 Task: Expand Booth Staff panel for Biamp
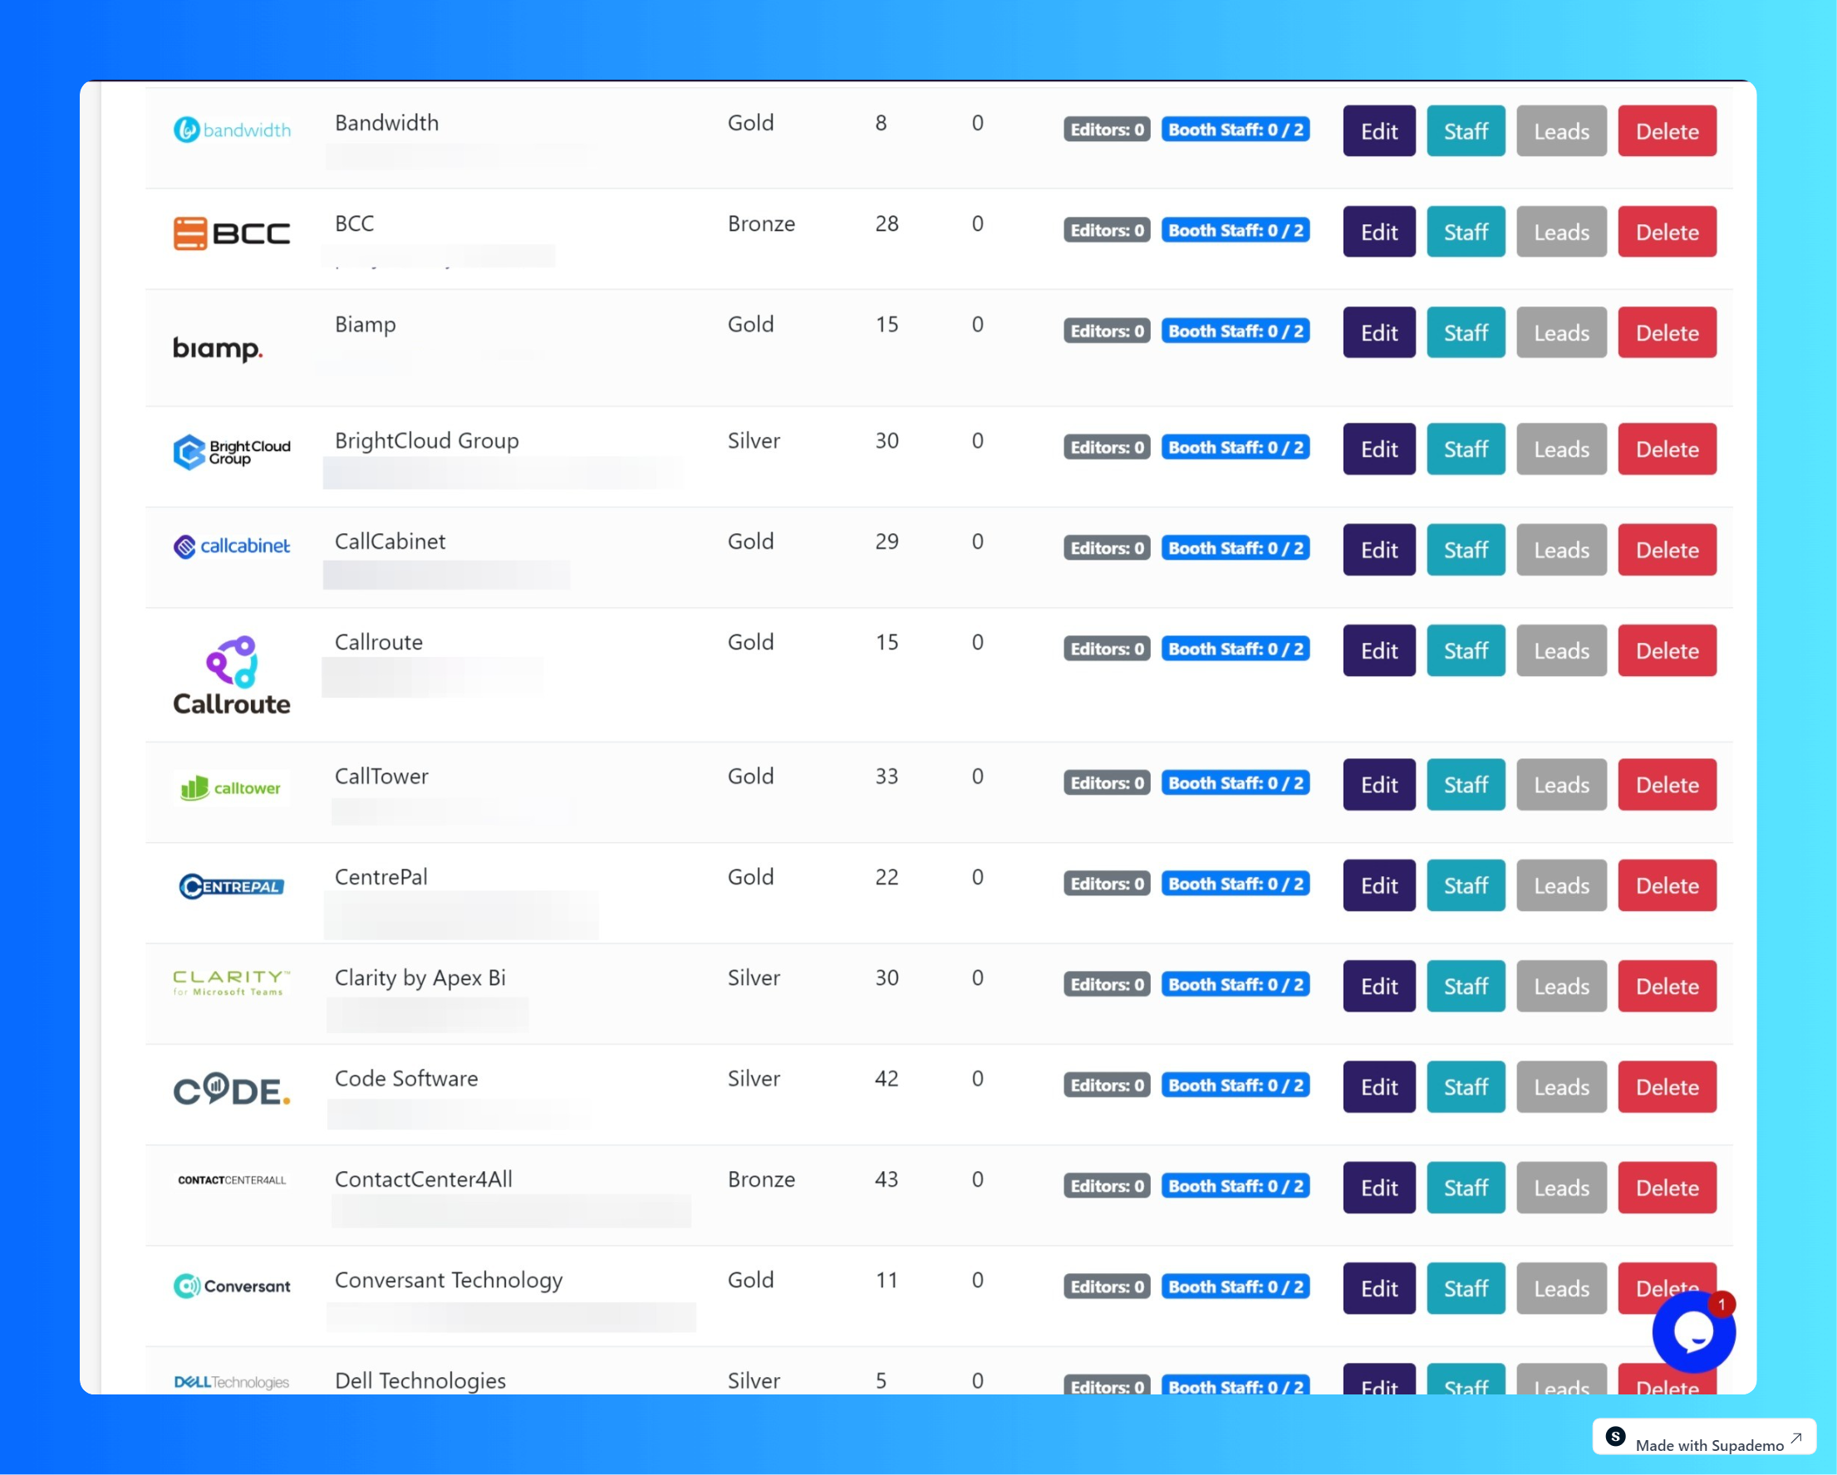[1236, 331]
